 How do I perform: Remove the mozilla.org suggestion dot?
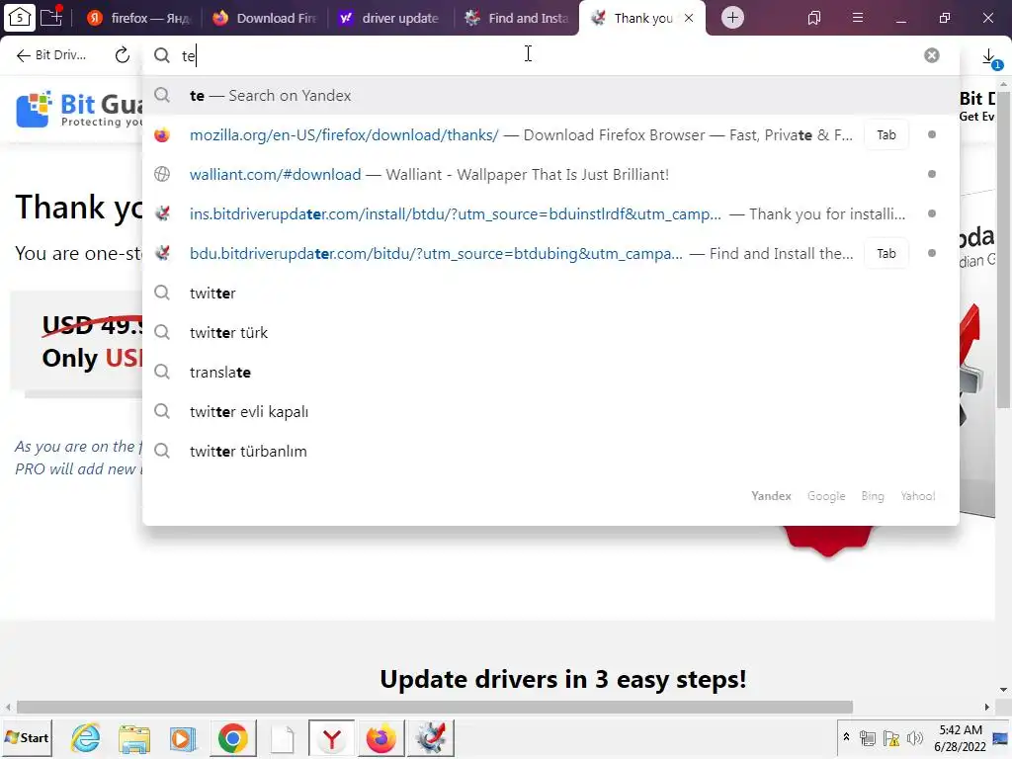[x=931, y=134]
